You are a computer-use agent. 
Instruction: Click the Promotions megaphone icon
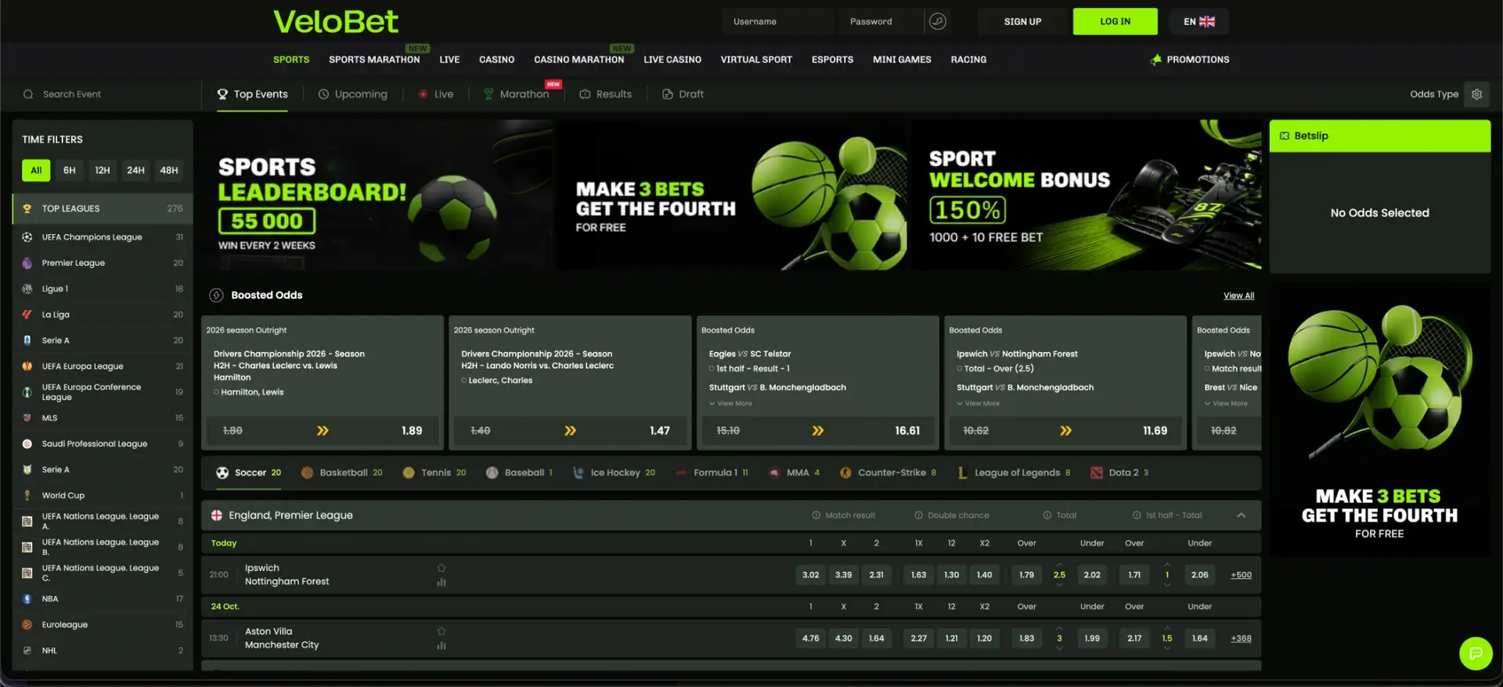tap(1155, 59)
